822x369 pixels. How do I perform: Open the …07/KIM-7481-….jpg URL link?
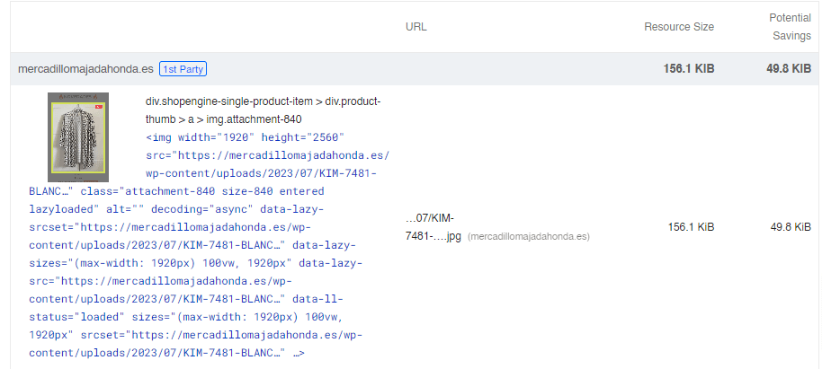tap(433, 227)
